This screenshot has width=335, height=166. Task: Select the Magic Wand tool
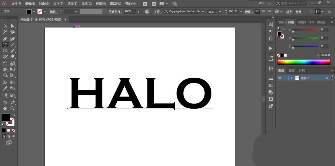coord(5,32)
